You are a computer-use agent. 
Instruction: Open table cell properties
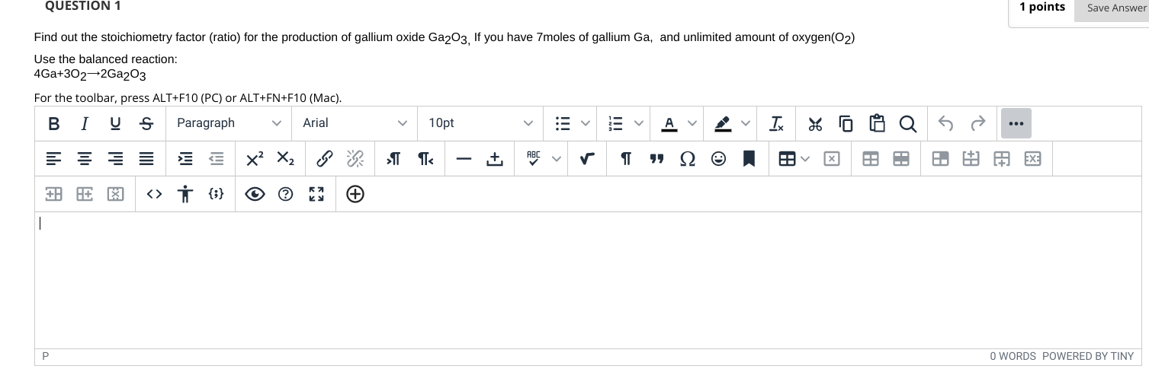click(939, 159)
